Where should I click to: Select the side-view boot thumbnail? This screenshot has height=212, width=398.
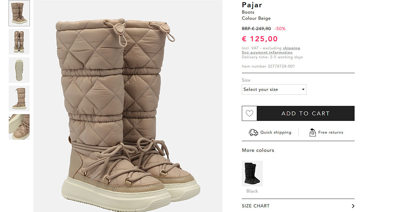[x=19, y=98]
